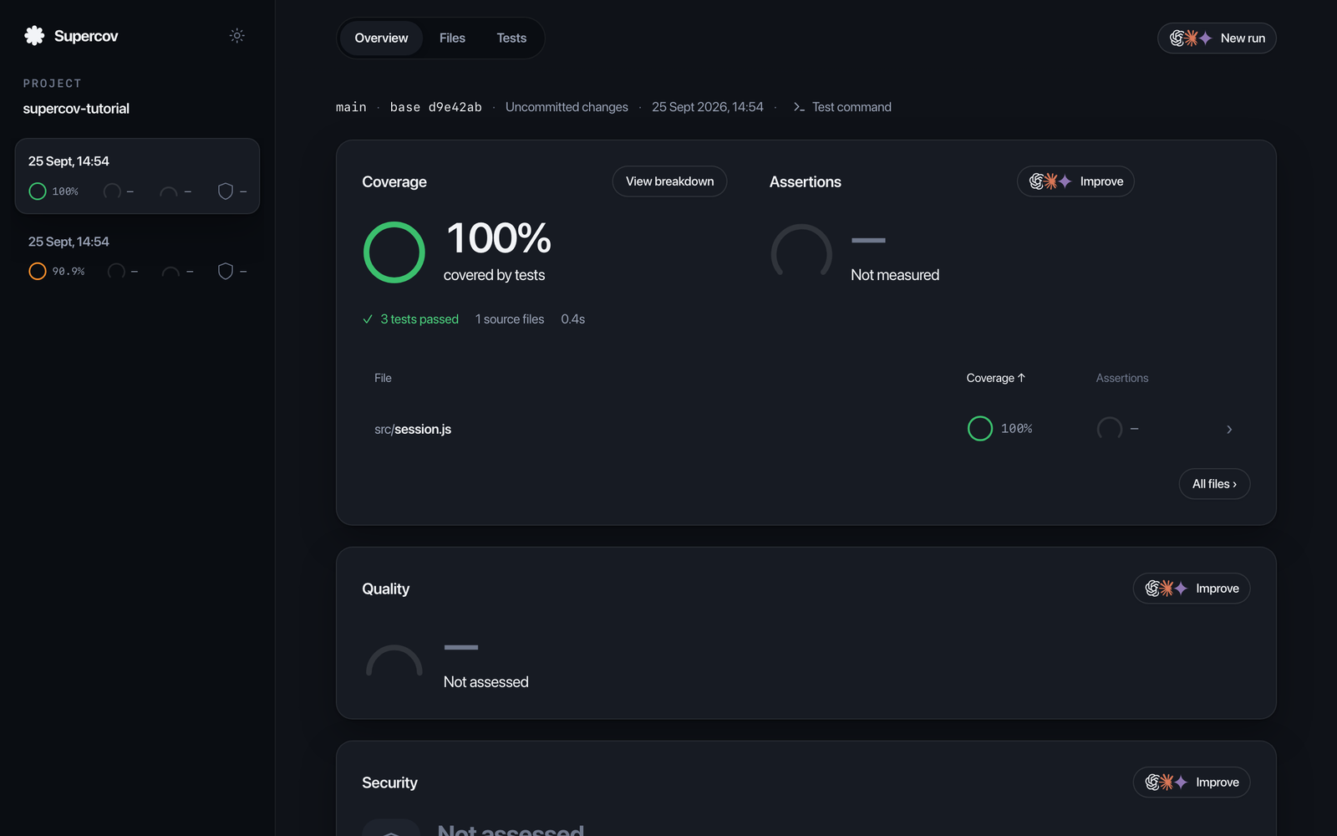
Task: Click the 1 source files text
Action: point(510,319)
